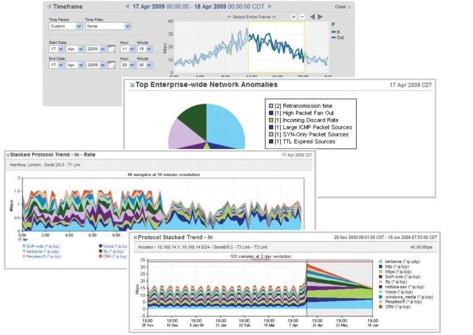473x335 pixels.
Task: Click the arrow icon beside the Timeframe title
Action: click(x=49, y=6)
